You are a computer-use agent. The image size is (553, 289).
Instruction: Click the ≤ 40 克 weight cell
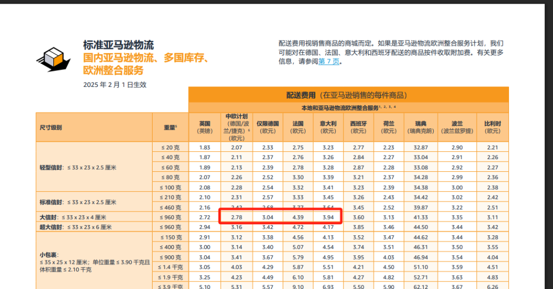coord(171,158)
